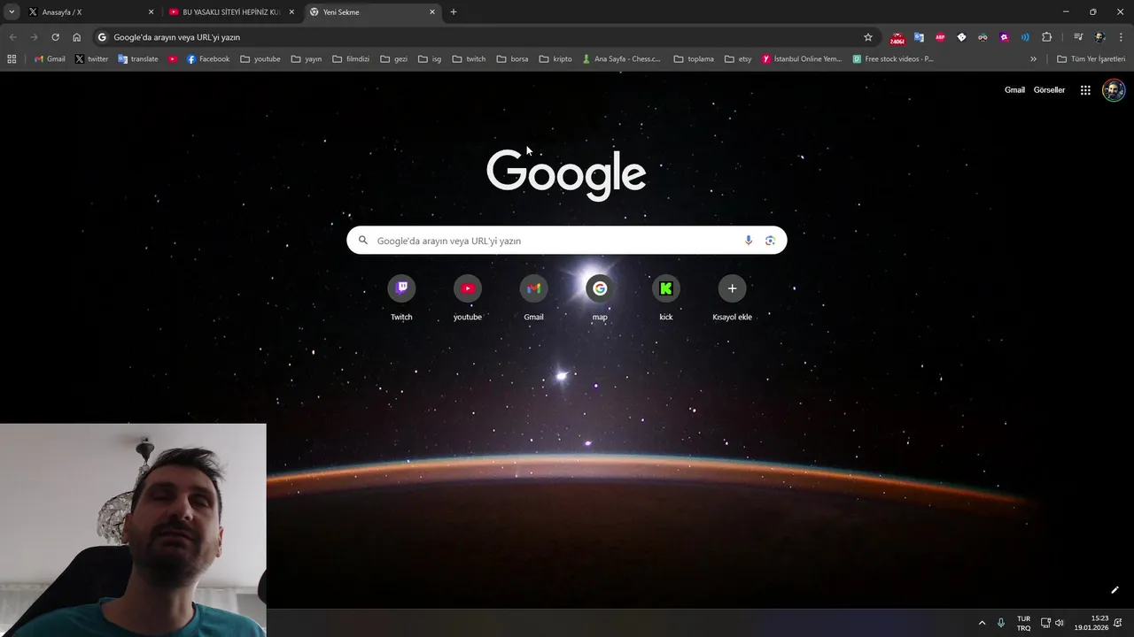
Task: Open Google Lens image search icon
Action: [x=770, y=241]
